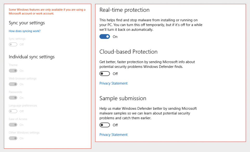Toggle the Language preferences sync switch
250x152 pixels.
[13, 111]
